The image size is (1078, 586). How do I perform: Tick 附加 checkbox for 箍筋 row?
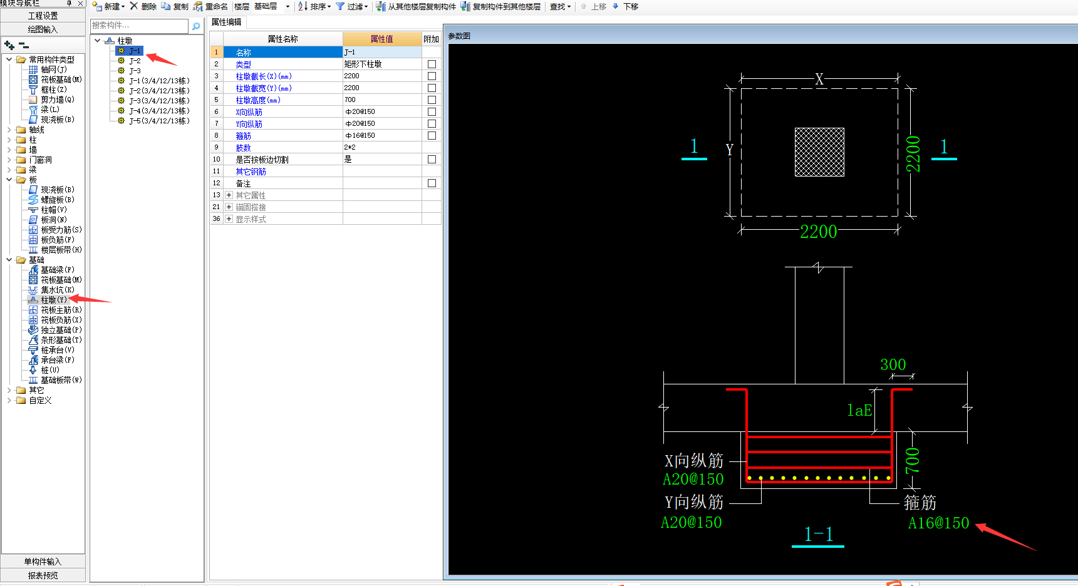point(432,135)
